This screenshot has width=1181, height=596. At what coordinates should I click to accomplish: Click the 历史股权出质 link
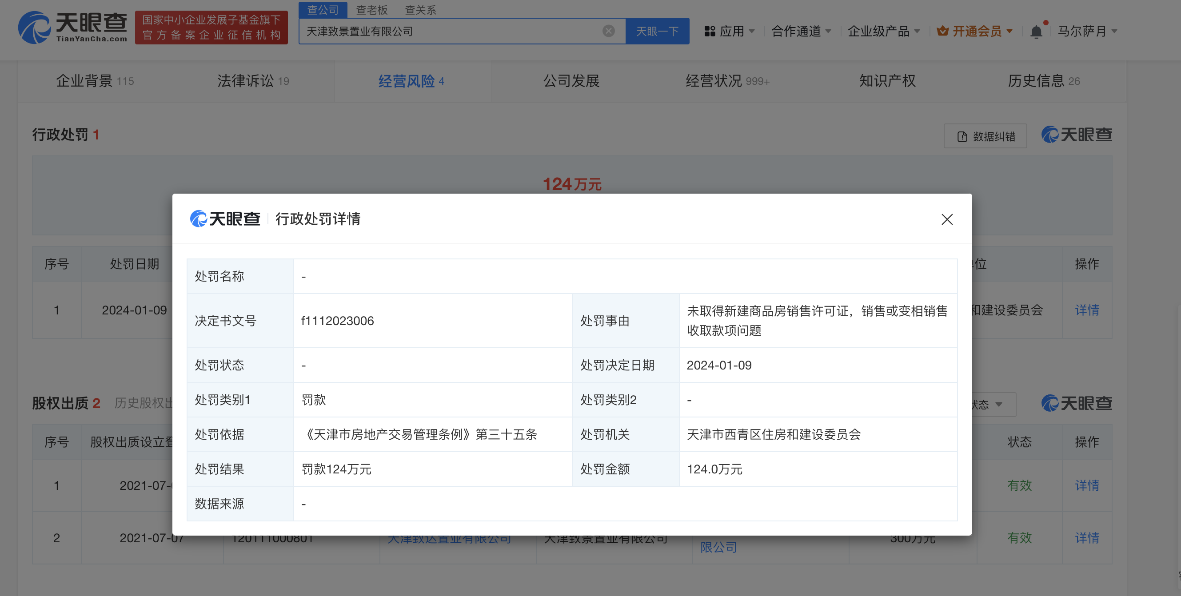click(x=144, y=403)
